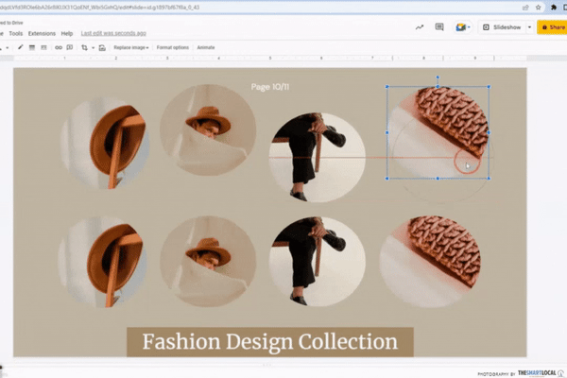Expand the Google Meet call dropdown

(x=467, y=27)
